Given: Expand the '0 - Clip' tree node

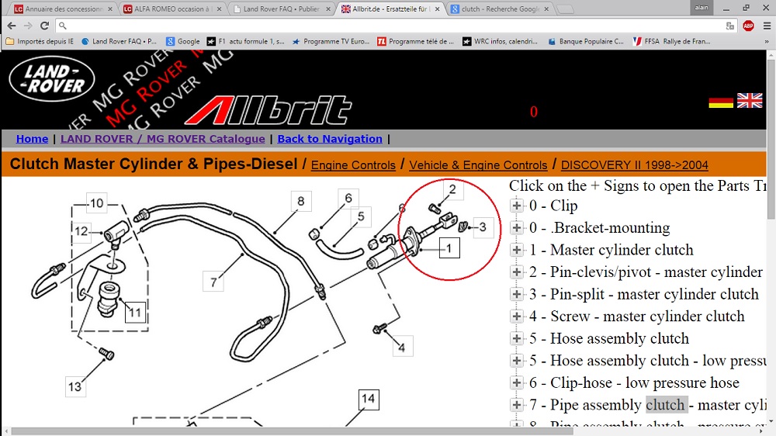Looking at the screenshot, I should [x=517, y=206].
